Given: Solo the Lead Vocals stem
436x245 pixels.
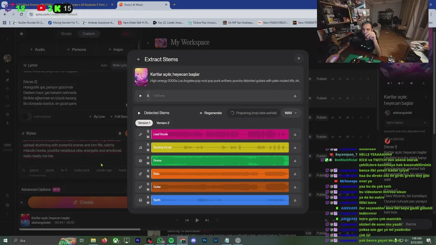Looking at the screenshot, I should point(148,131).
